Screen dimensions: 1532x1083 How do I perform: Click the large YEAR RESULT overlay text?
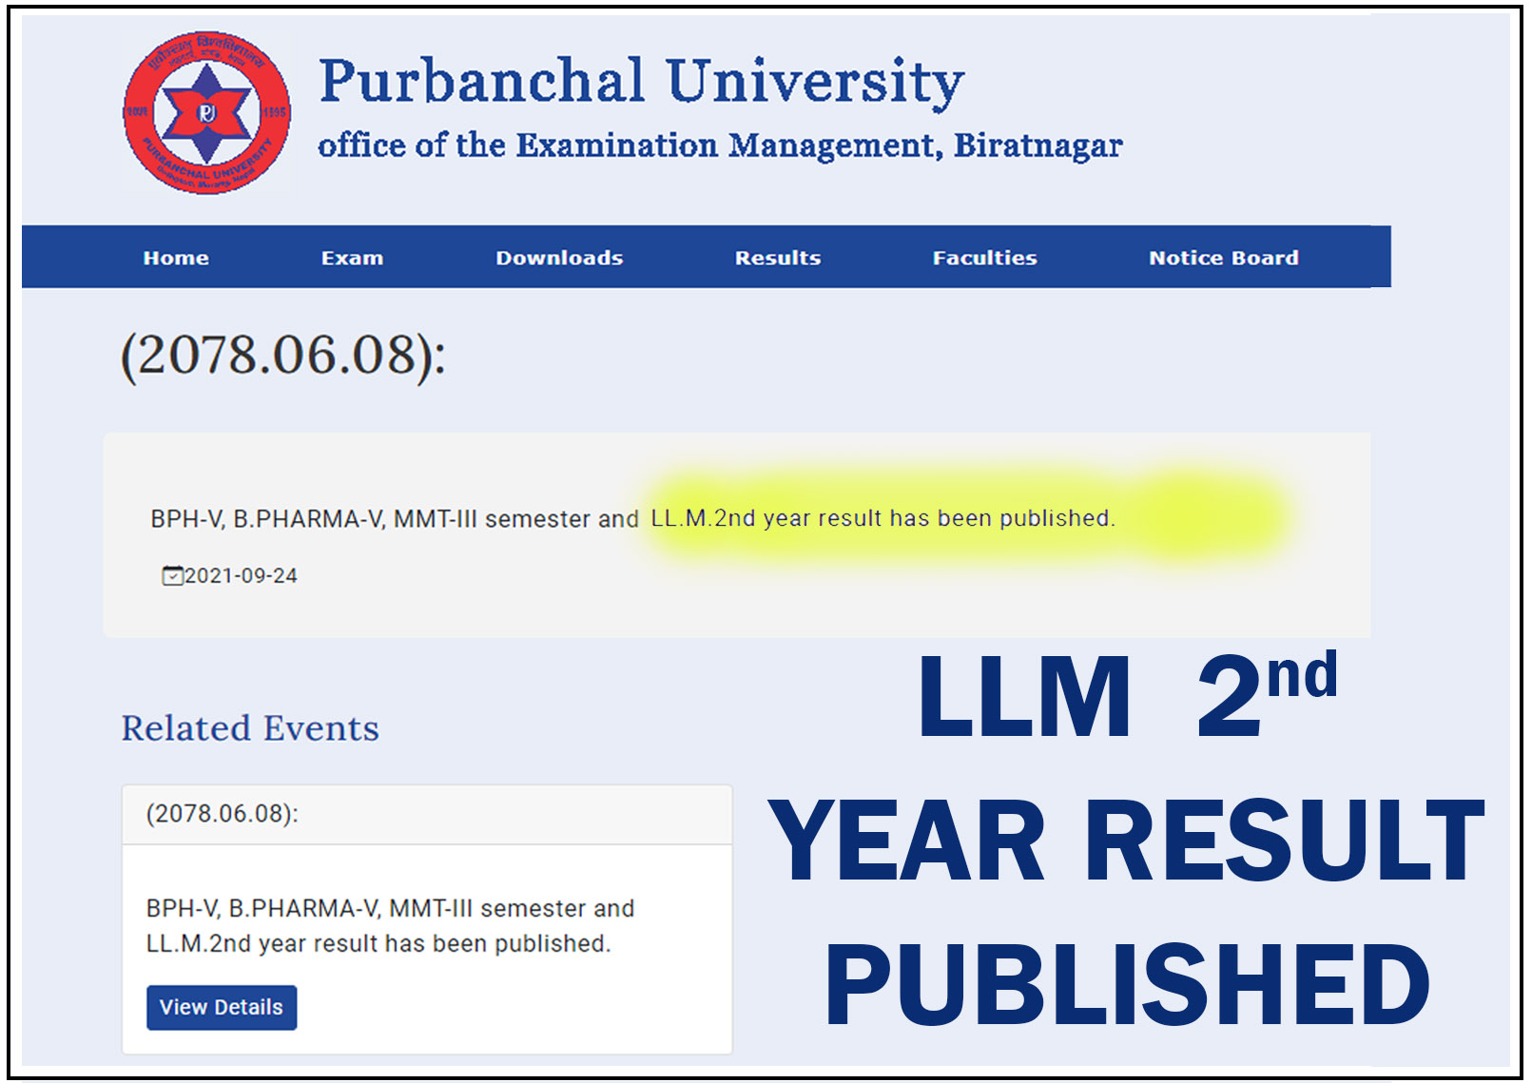[x=1126, y=841]
